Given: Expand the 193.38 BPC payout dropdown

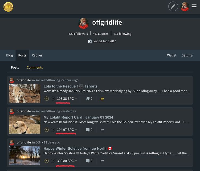Looking at the screenshot, I should [76, 98].
